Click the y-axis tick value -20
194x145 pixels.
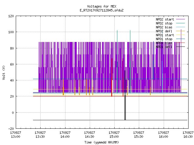tap(11, 129)
